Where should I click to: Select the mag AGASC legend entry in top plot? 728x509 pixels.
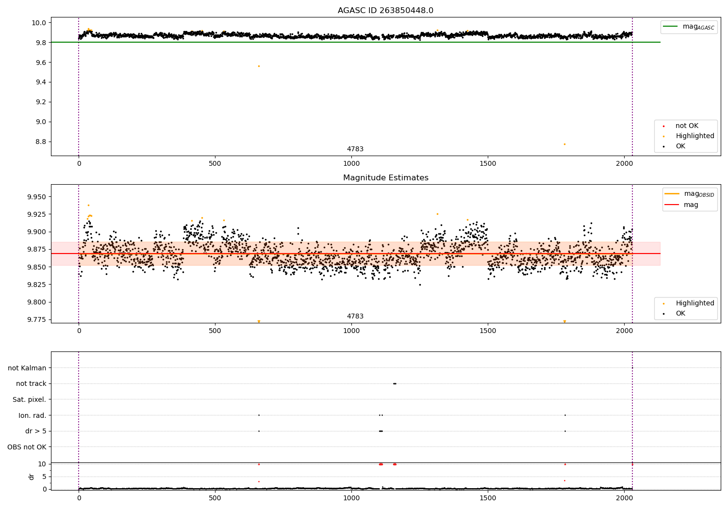pos(689,27)
